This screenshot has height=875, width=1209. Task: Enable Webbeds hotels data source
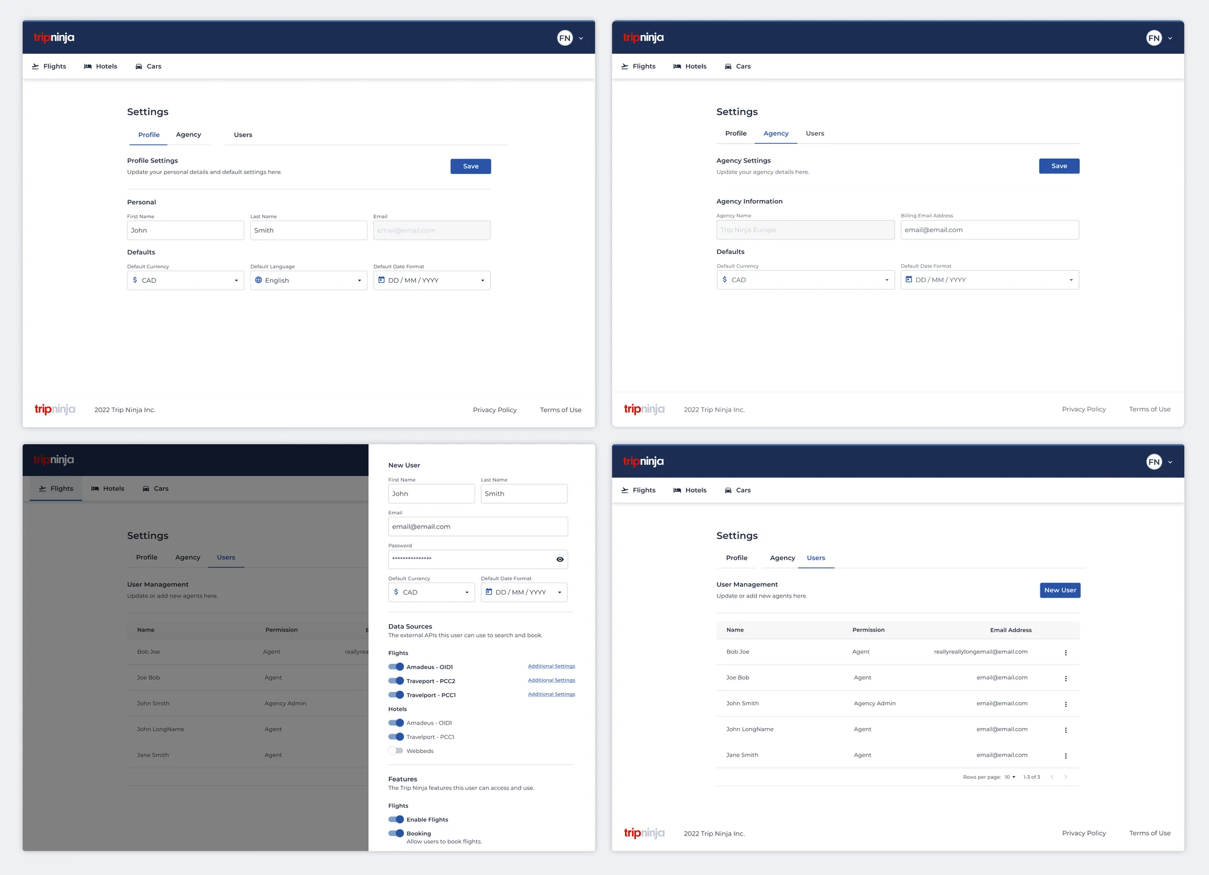(396, 751)
